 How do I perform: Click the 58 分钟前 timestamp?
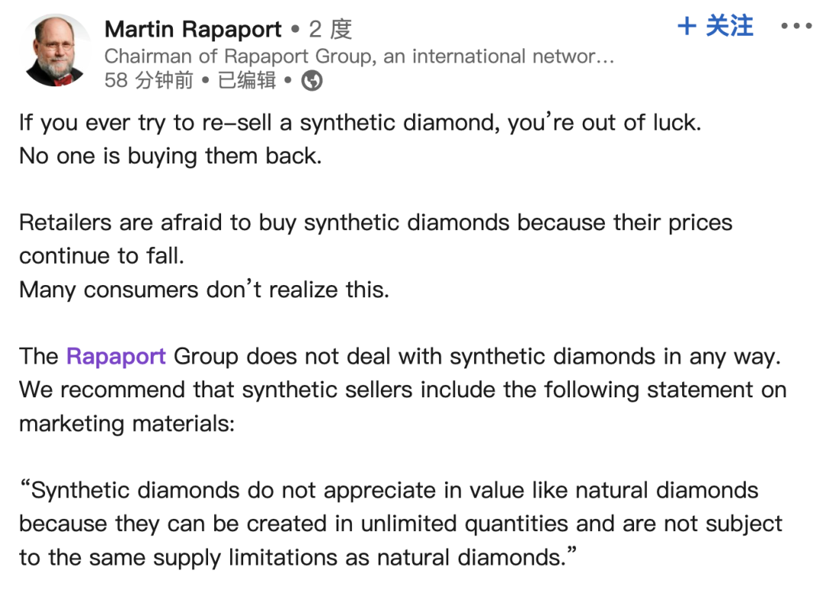[148, 80]
